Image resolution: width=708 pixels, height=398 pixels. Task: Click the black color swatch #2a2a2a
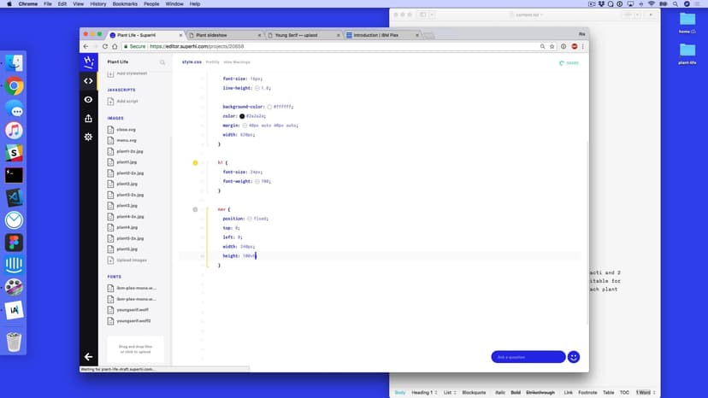pyautogui.click(x=242, y=115)
